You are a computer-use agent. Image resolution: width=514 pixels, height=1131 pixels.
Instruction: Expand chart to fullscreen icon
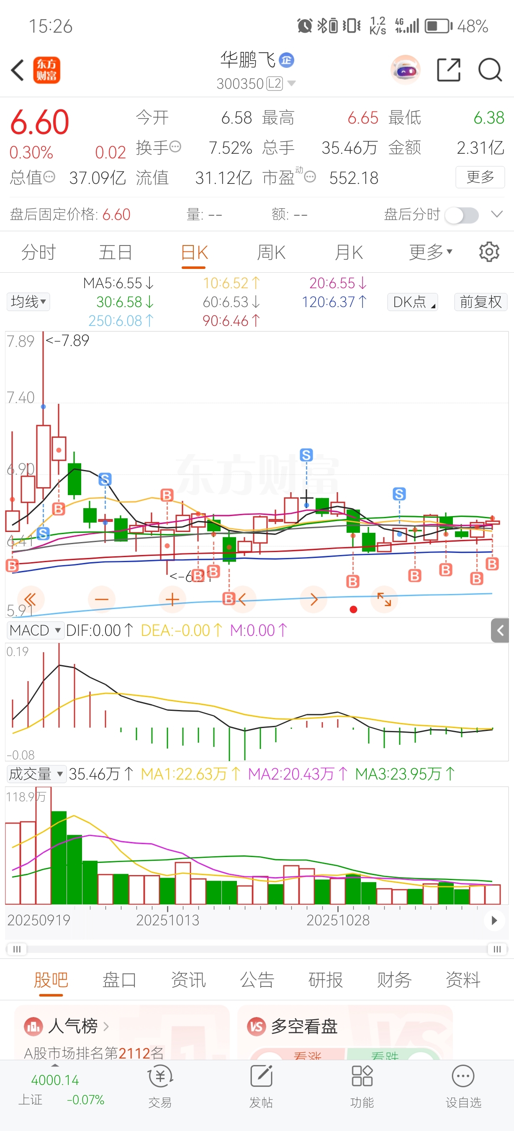pos(384,599)
